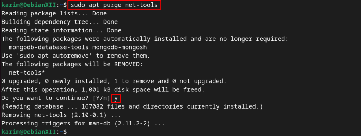This screenshot has height=136, width=361.
Task: Click 'Building dependency tree... Done' line
Action: pyautogui.click(x=60, y=22)
